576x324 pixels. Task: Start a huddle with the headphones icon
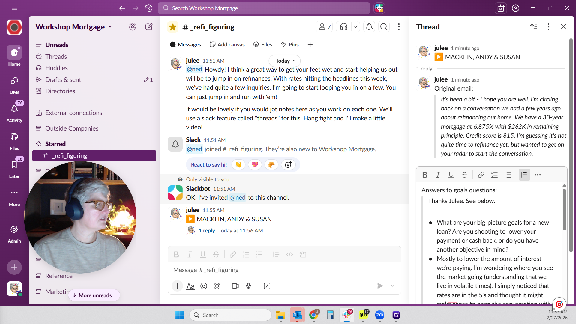(x=344, y=27)
